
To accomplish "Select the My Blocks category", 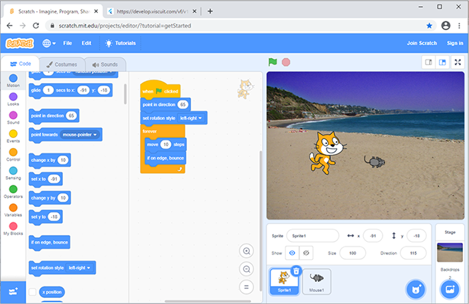I will [13, 229].
